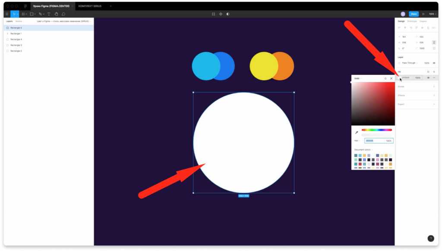Image resolution: width=442 pixels, height=251 pixels.
Task: Open the page name dropdown in Layers panel
Action: pyautogui.click(x=64, y=22)
